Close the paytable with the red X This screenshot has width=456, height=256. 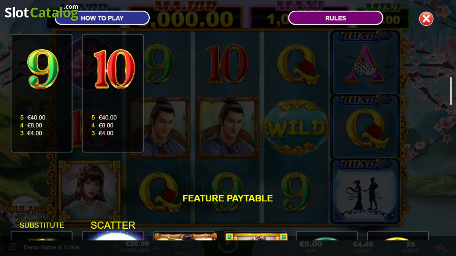[426, 19]
